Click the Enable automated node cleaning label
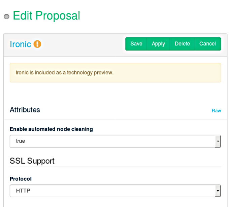Screen dimensions: 231x207 click(51, 129)
